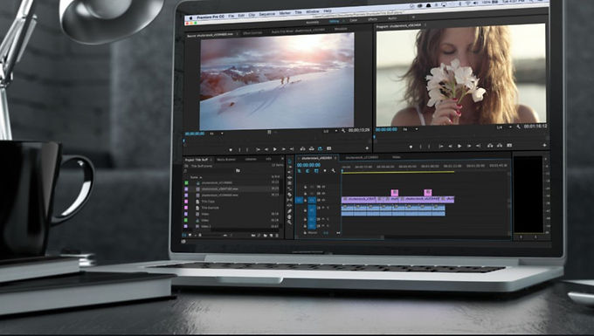Step back one frame in Source monitor
594x336 pixels.
(266, 149)
